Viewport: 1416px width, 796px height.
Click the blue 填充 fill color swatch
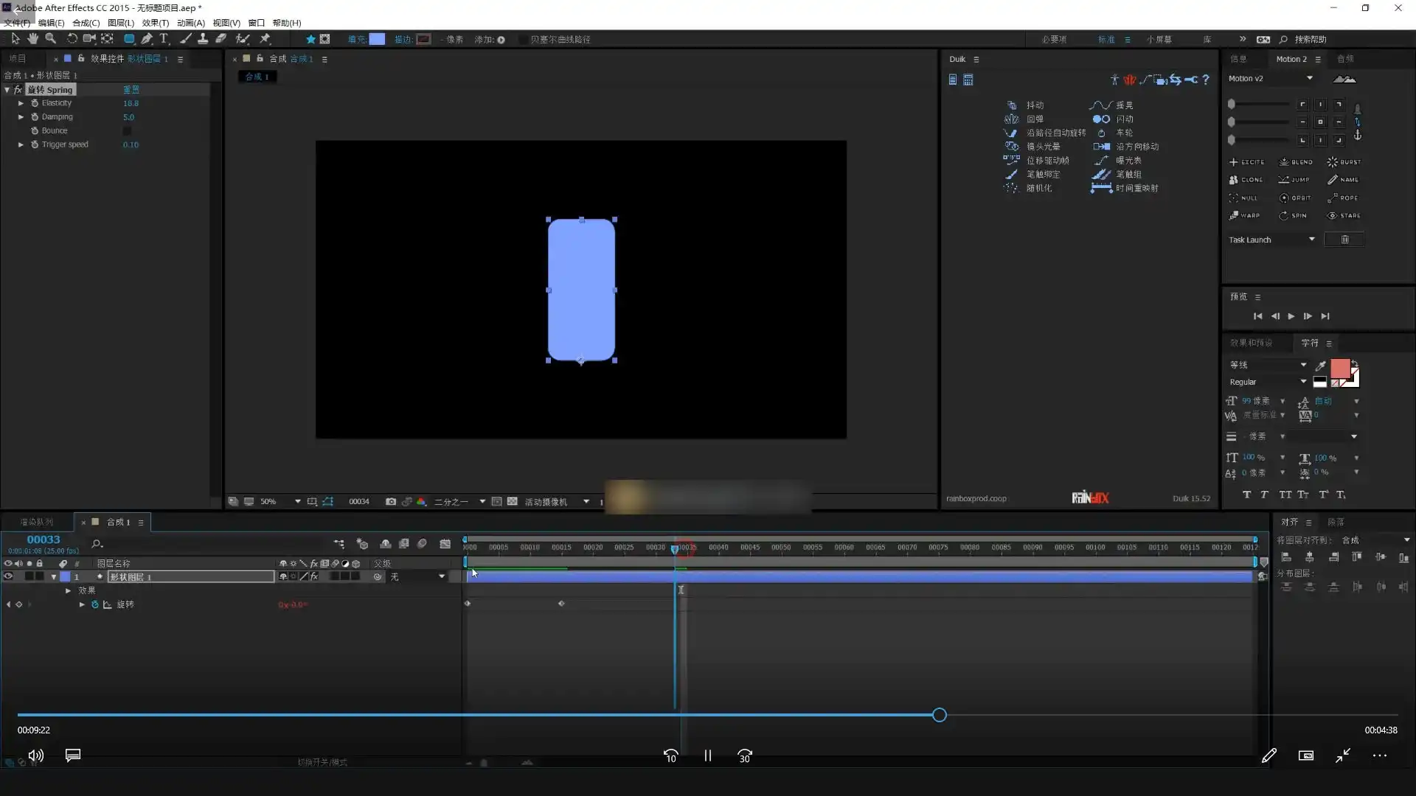pos(377,40)
